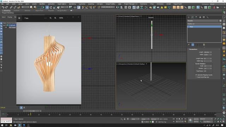Expand the 0 (default) layer tree arrow

point(4,25)
